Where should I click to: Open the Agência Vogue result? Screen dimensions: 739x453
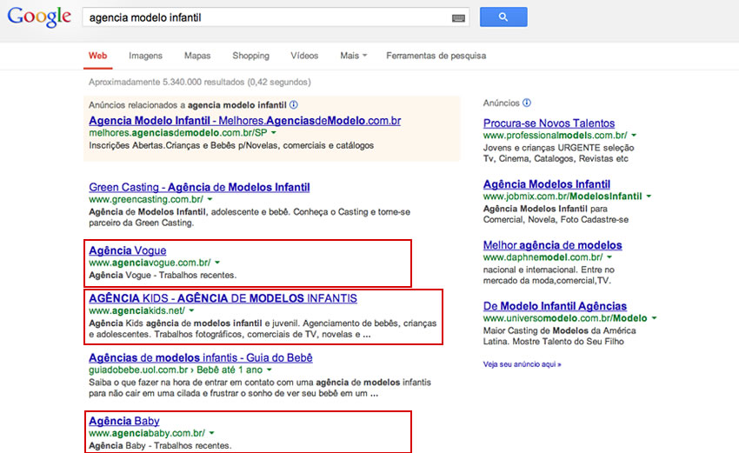pos(127,250)
